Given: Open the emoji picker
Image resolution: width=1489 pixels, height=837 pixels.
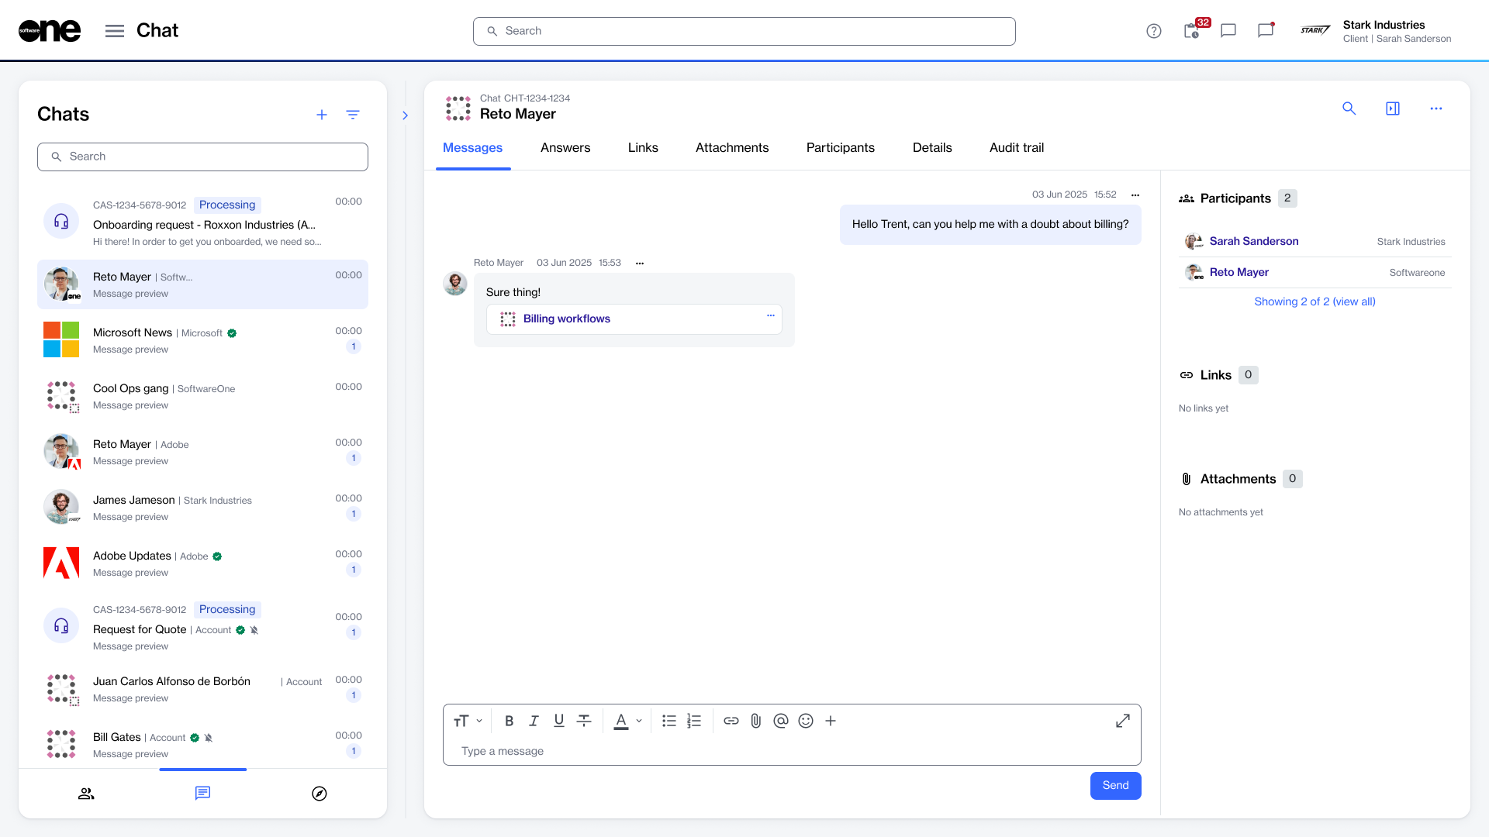Looking at the screenshot, I should tap(806, 721).
